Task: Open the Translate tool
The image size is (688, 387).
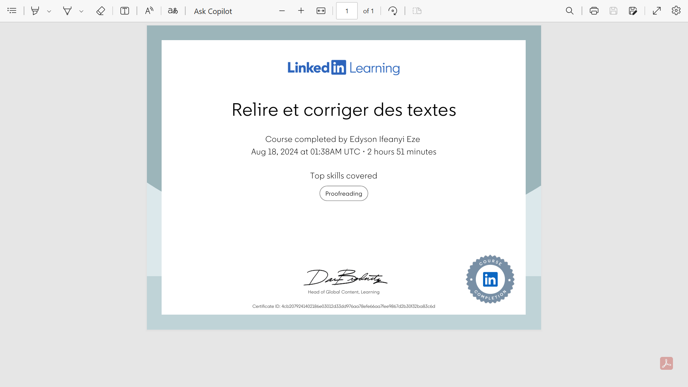Action: [173, 11]
